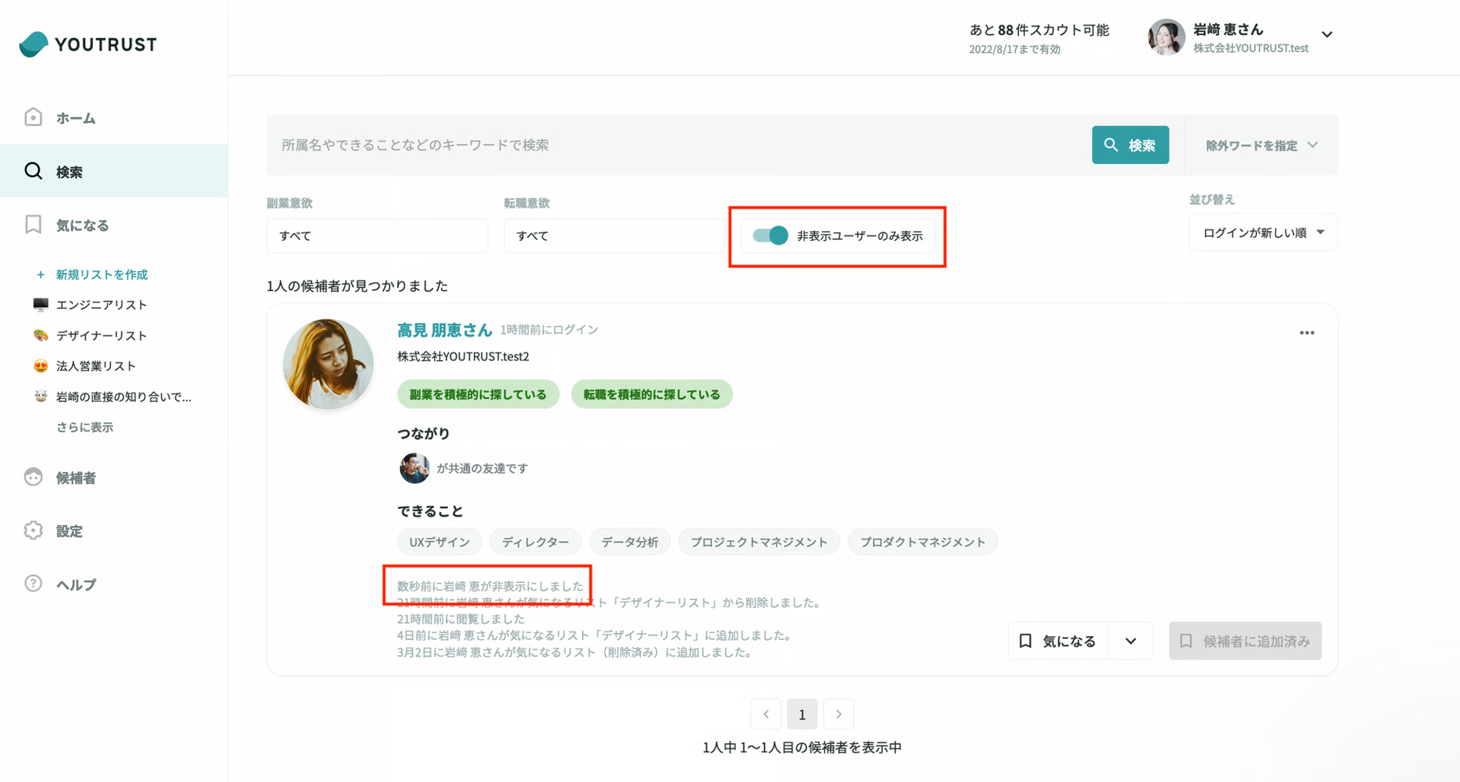
Task: Click 候補者に追加済み on the candidate card
Action: coord(1245,641)
